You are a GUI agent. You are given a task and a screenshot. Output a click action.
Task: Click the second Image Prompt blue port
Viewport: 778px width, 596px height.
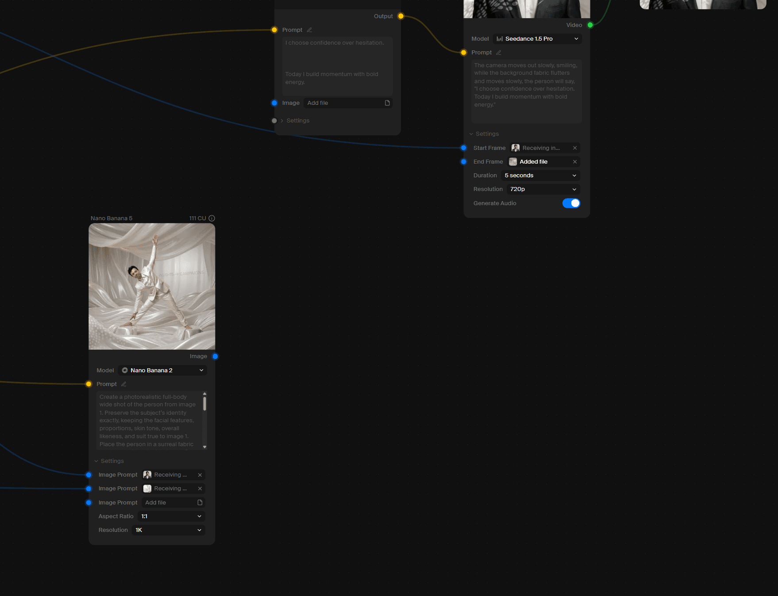coord(89,489)
